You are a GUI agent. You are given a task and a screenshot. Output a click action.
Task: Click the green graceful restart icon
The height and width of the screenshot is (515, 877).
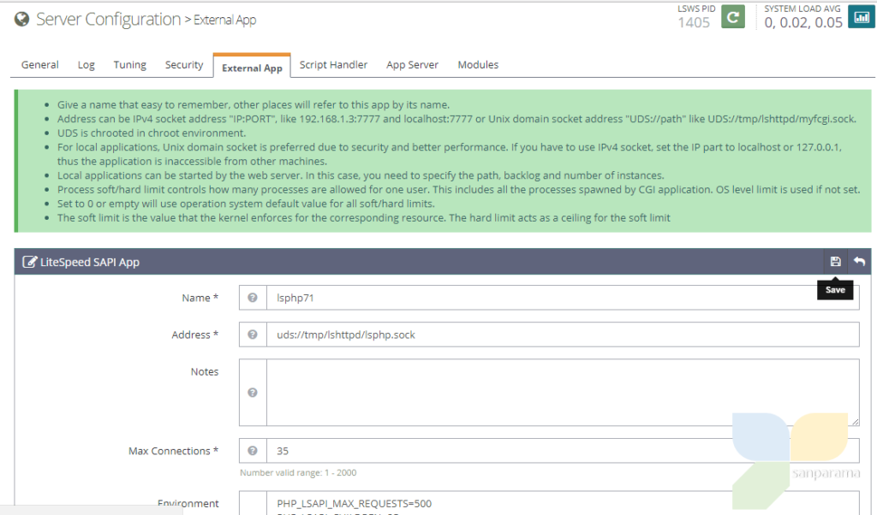733,17
